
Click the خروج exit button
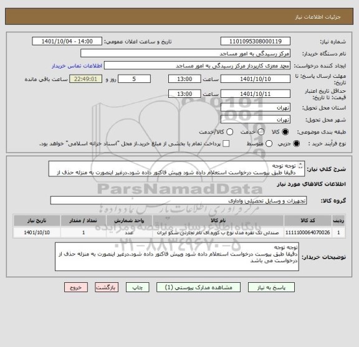(76, 287)
